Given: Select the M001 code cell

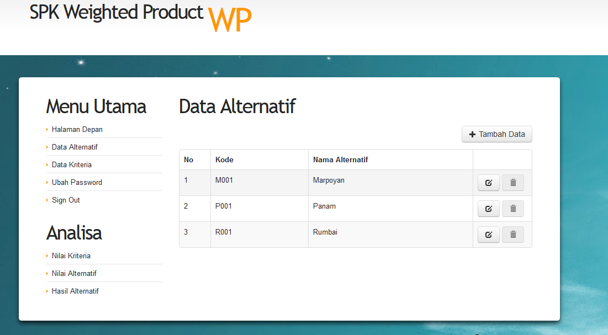Looking at the screenshot, I should coord(224,180).
